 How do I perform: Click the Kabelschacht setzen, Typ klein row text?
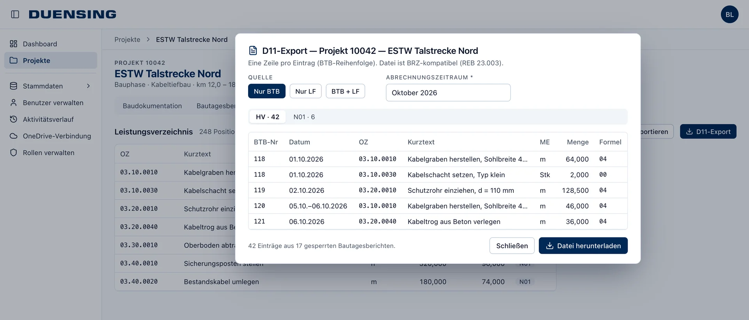456,175
